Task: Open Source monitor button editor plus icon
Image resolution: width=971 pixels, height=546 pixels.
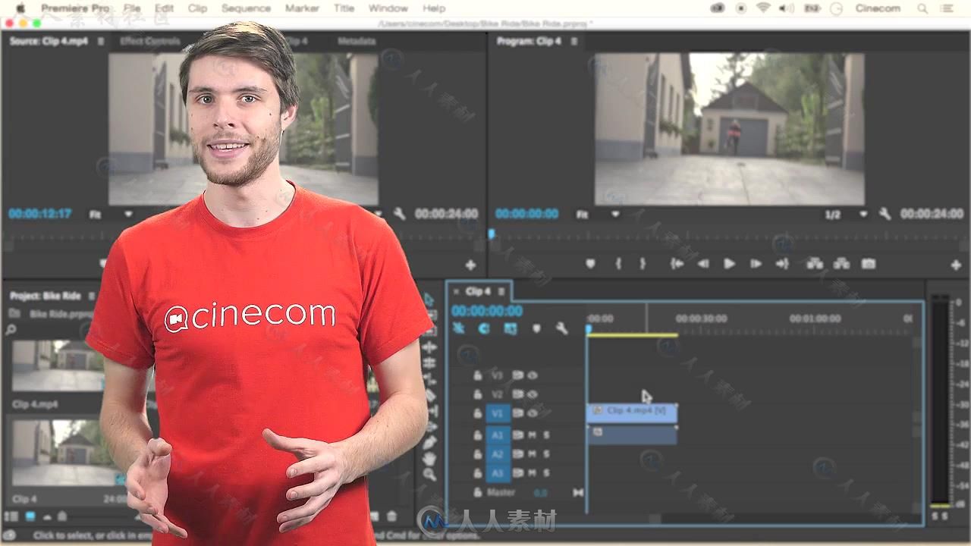Action: coord(470,265)
